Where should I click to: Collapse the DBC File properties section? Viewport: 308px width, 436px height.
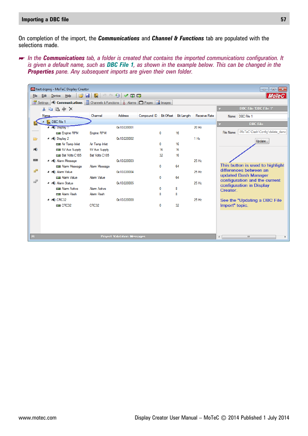click(220, 124)
